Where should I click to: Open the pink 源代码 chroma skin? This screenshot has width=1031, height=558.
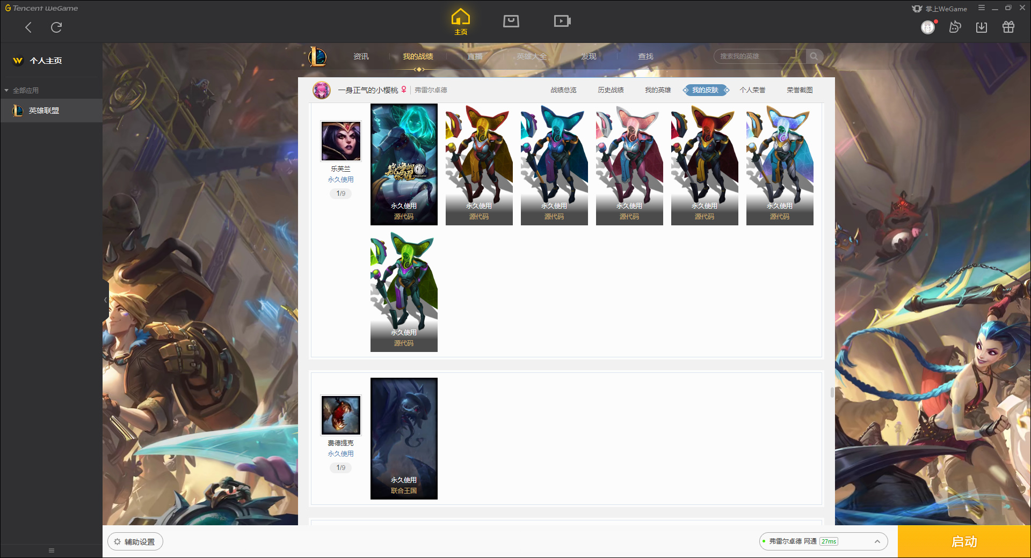tap(629, 164)
